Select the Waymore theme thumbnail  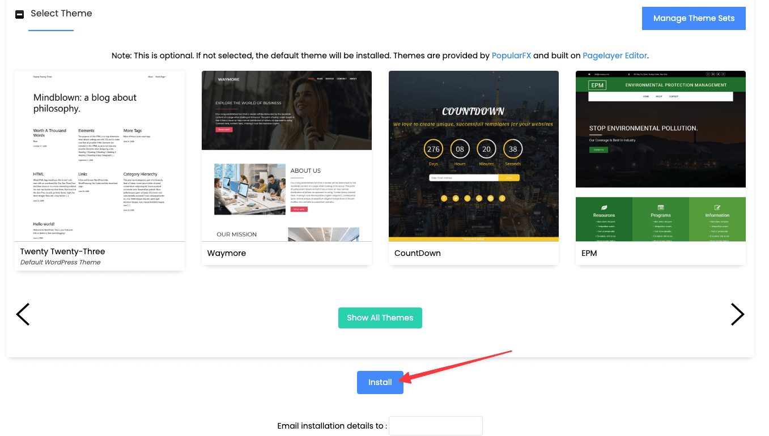click(x=286, y=156)
